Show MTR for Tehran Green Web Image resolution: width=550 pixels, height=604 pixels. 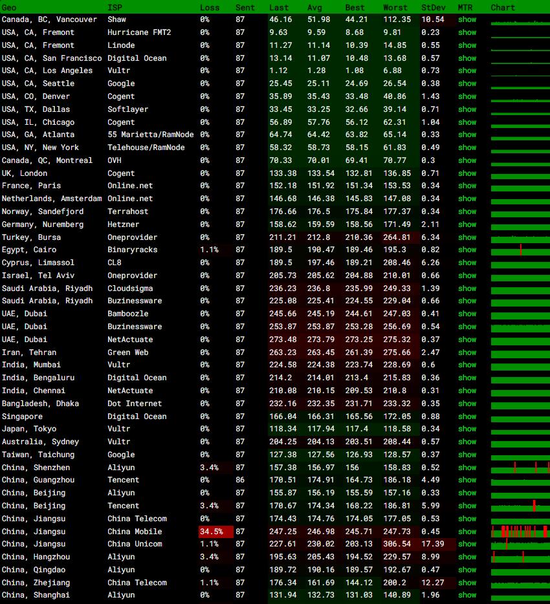click(x=467, y=352)
